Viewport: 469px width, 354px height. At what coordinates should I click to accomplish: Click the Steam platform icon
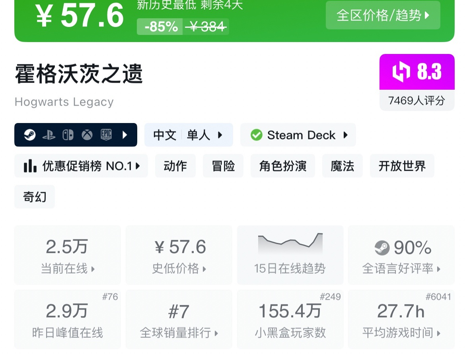(x=29, y=135)
